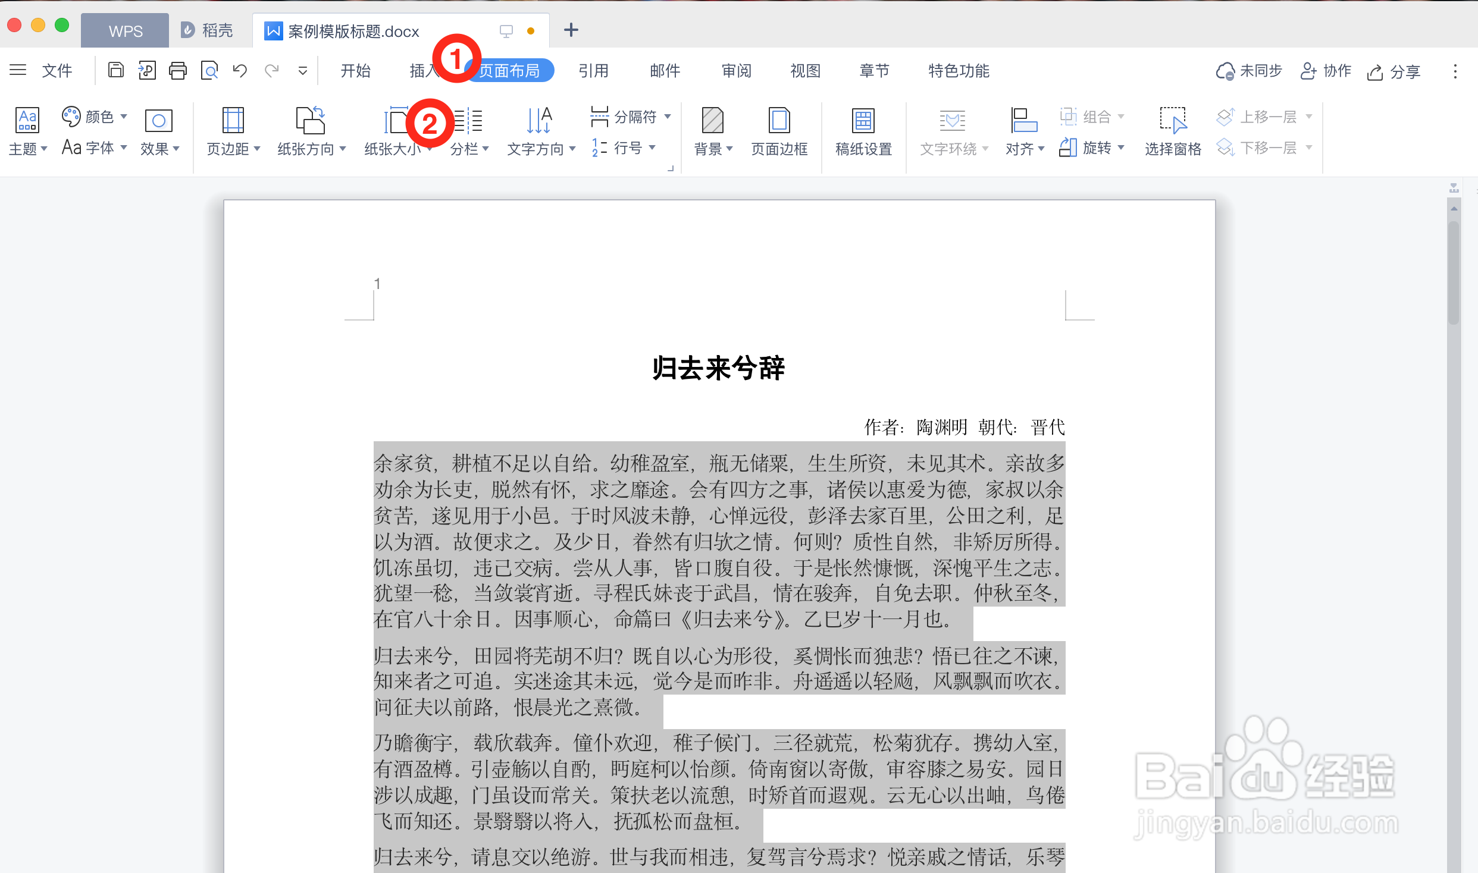Click the scrollbar up arrow
This screenshot has height=873, width=1478.
(1454, 209)
